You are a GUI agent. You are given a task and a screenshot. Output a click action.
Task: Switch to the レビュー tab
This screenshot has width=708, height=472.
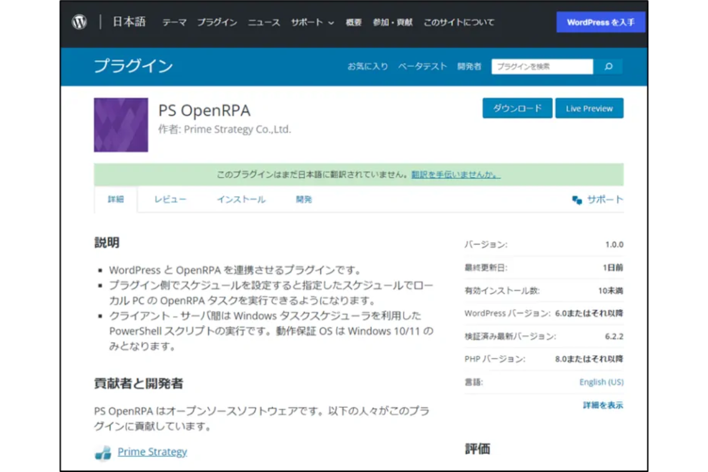(171, 199)
